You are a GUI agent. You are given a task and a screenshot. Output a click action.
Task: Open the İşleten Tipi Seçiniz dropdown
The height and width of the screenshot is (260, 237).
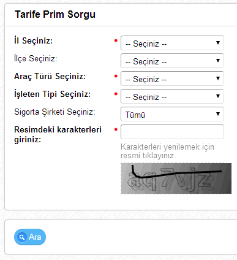[172, 96]
